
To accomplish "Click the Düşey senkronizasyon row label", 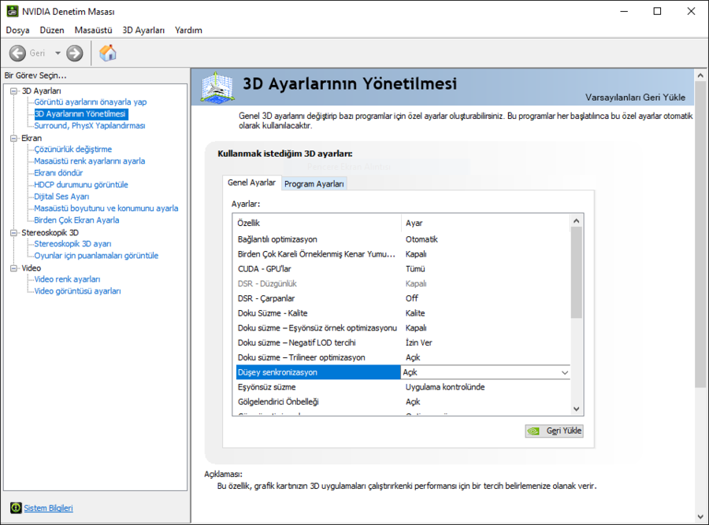I will pos(277,372).
